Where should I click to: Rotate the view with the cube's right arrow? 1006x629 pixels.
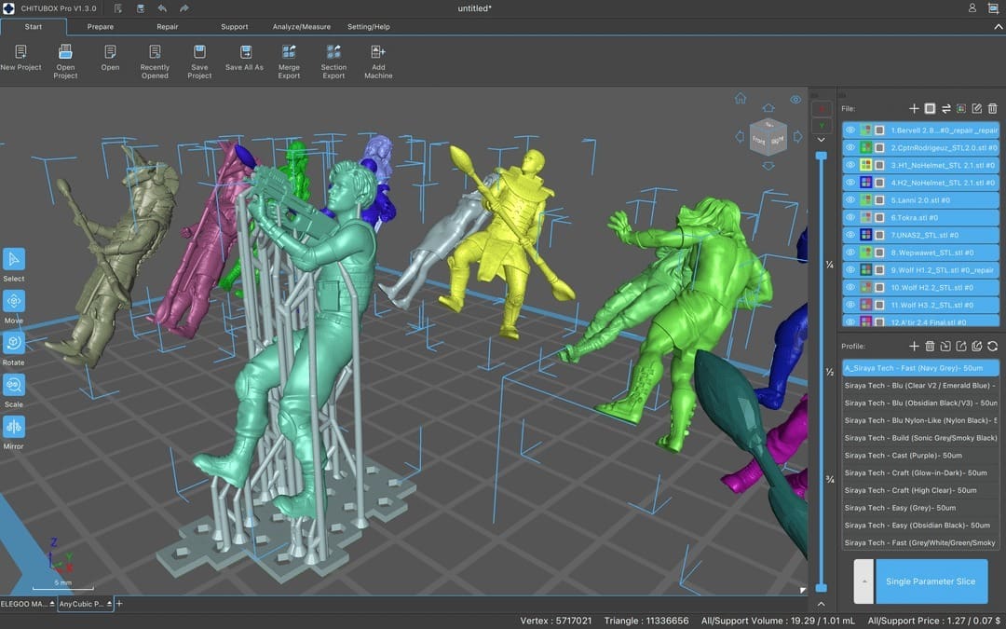tap(797, 137)
